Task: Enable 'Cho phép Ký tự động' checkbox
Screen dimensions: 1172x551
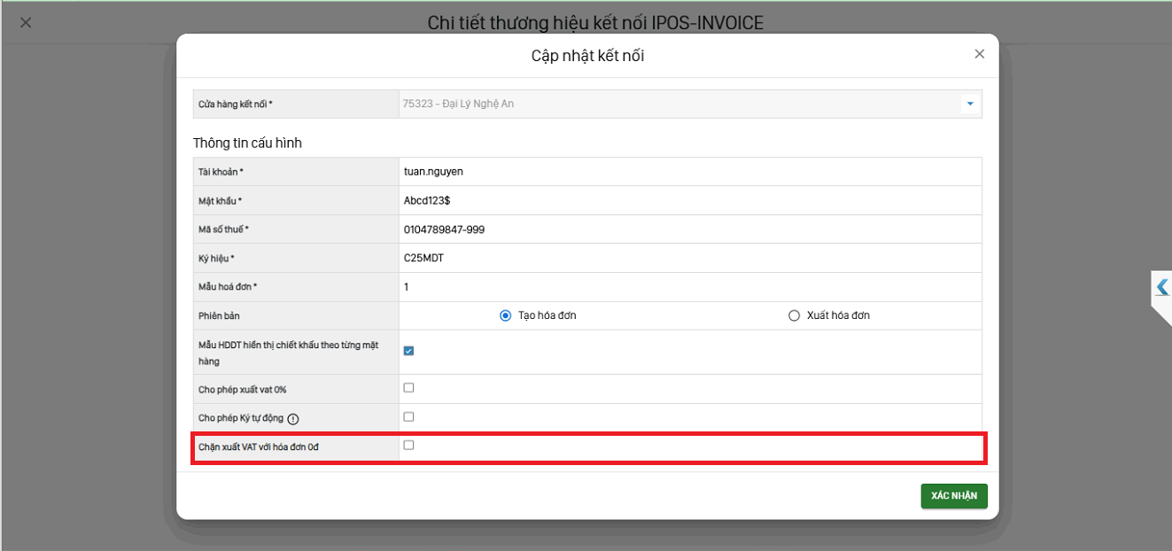Action: [x=408, y=416]
